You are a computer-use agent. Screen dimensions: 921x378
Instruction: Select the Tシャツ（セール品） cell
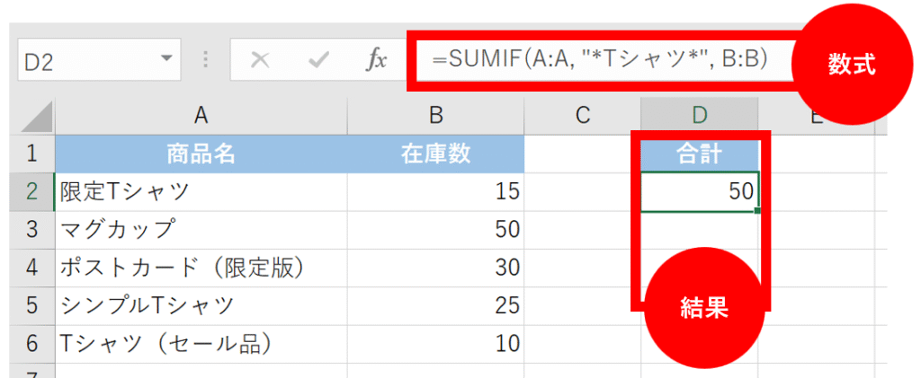pos(201,343)
